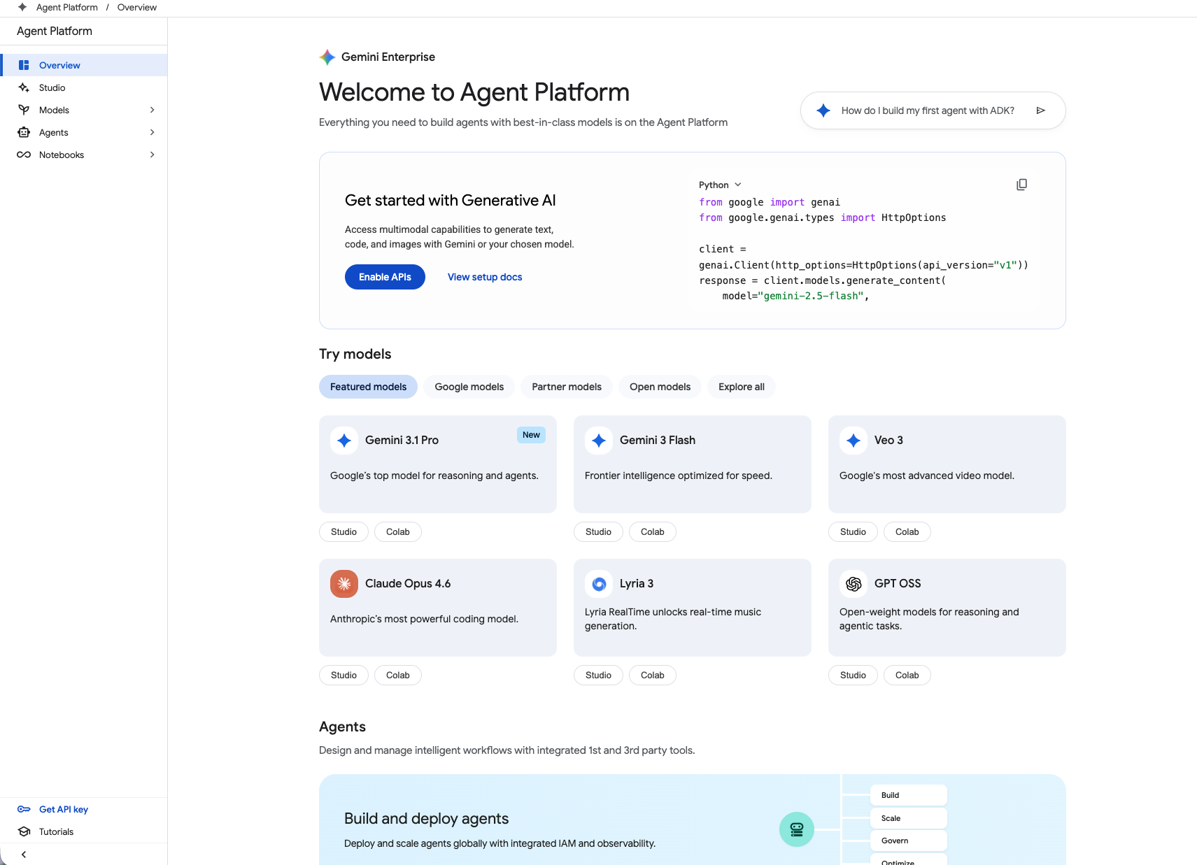Open Tutorials from the sidebar
Screen dimensions: 1197x865
click(x=56, y=831)
